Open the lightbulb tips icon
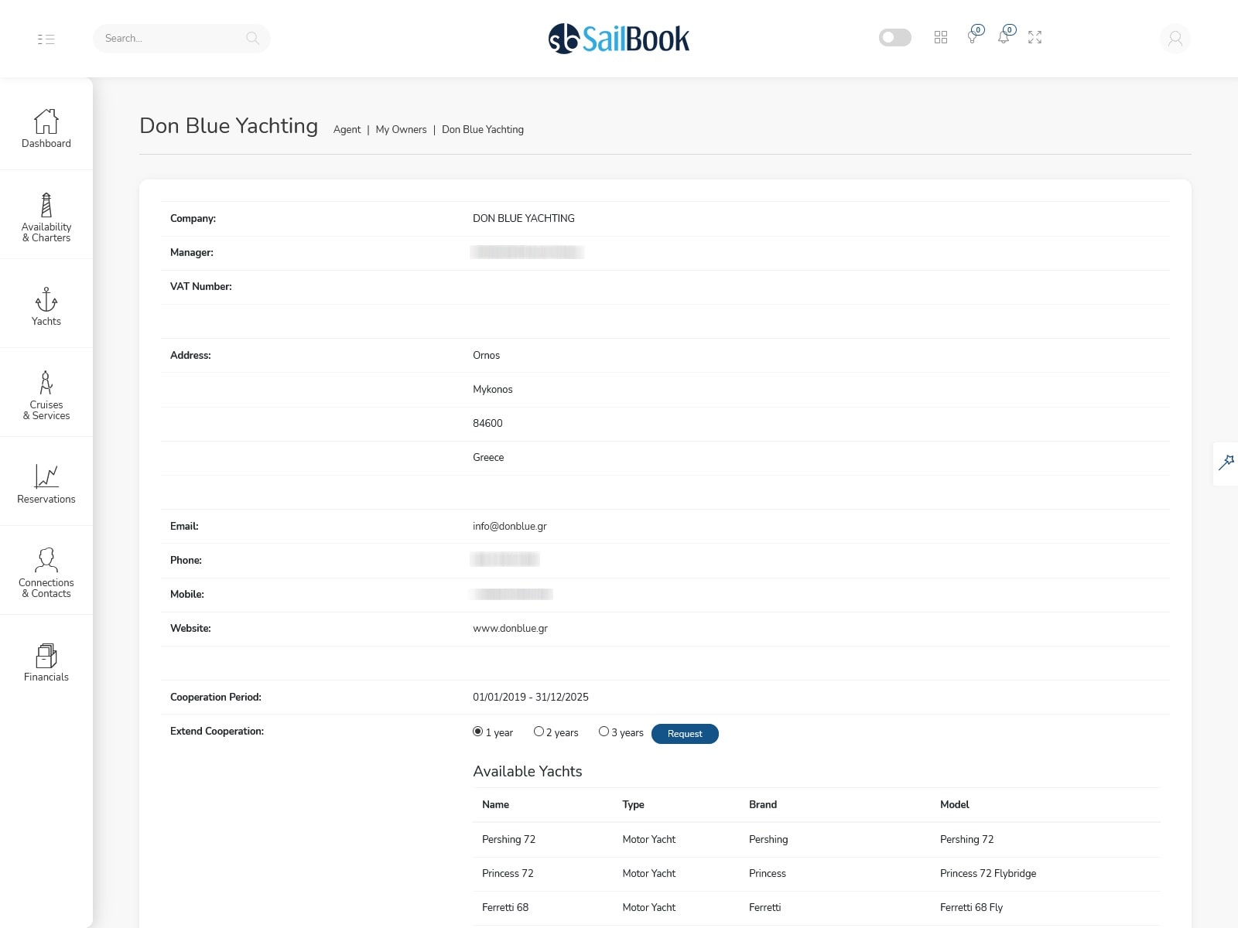The width and height of the screenshot is (1238, 928). [x=973, y=37]
